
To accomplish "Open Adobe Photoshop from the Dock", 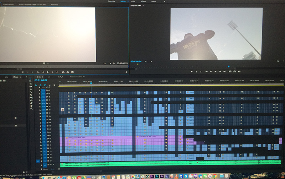I will pos(157,176).
